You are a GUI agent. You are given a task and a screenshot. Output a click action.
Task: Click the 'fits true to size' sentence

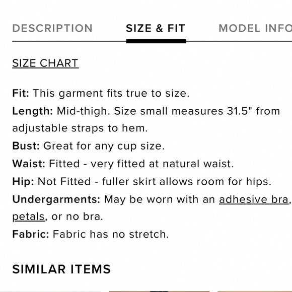pyautogui.click(x=111, y=93)
